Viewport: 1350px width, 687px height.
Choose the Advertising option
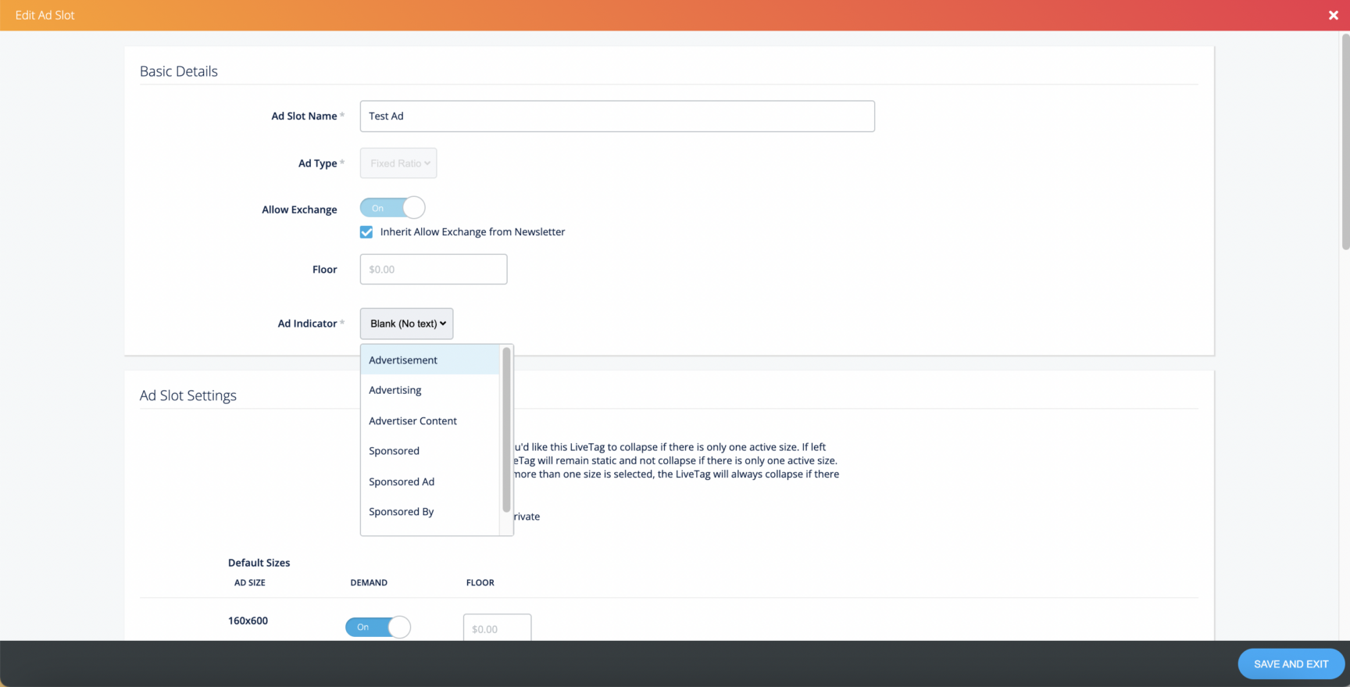(x=395, y=390)
